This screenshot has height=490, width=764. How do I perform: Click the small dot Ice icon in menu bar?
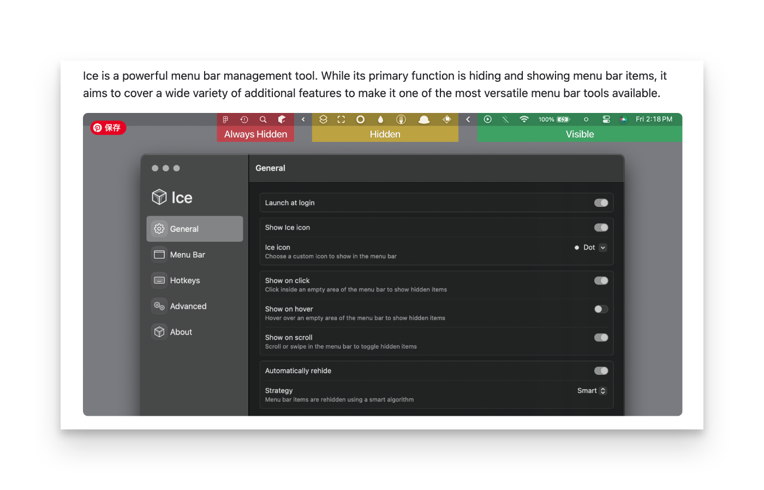586,119
